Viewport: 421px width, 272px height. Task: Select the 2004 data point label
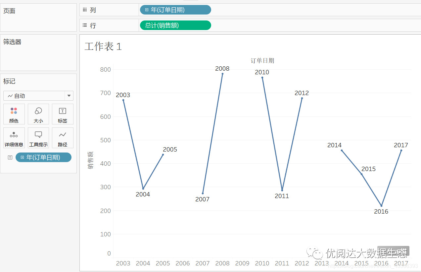pyautogui.click(x=143, y=194)
